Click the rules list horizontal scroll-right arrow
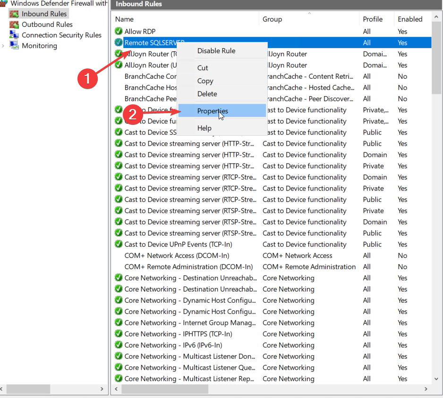Viewport: 443px width, 398px height. (x=426, y=389)
